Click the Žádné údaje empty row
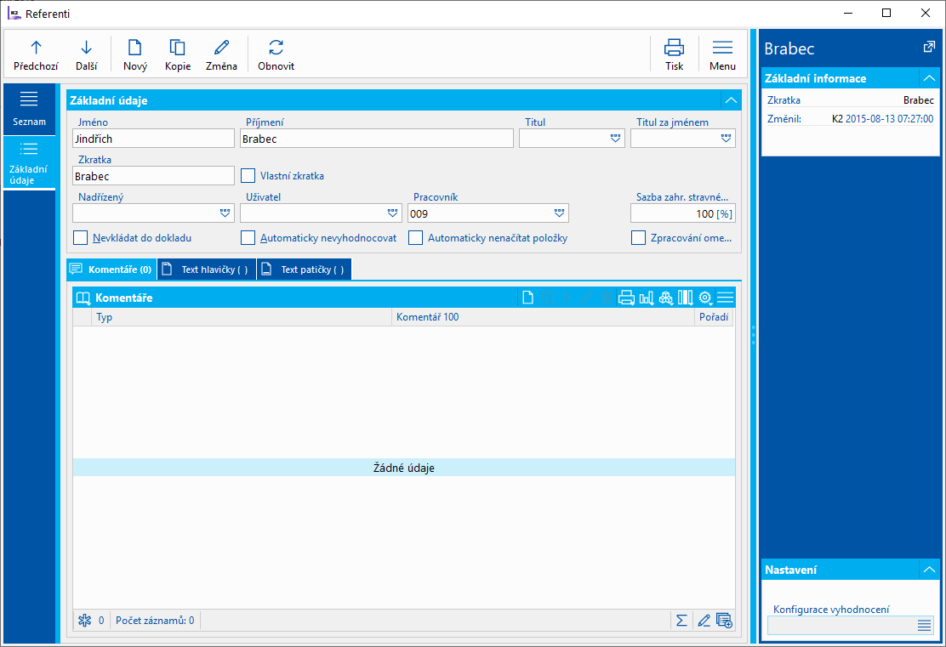 click(403, 468)
